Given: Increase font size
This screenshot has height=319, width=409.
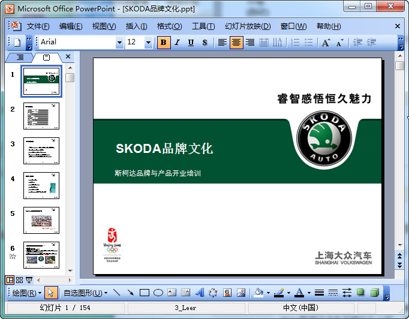Looking at the screenshot, I should coord(326,42).
